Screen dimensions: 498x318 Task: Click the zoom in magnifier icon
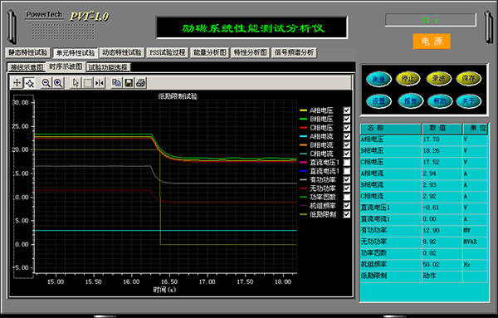58,83
